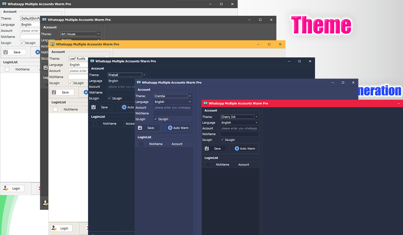The width and height of the screenshot is (403, 235).
Task: Toggle IsLogin checkbox in Leaf Rustle window
Action: 70,83
